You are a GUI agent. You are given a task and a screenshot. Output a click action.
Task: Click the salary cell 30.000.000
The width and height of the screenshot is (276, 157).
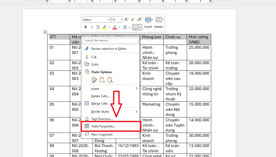tap(199, 138)
